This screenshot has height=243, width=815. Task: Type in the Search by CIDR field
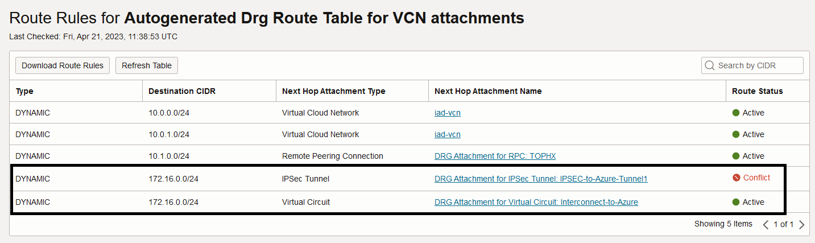(x=758, y=65)
